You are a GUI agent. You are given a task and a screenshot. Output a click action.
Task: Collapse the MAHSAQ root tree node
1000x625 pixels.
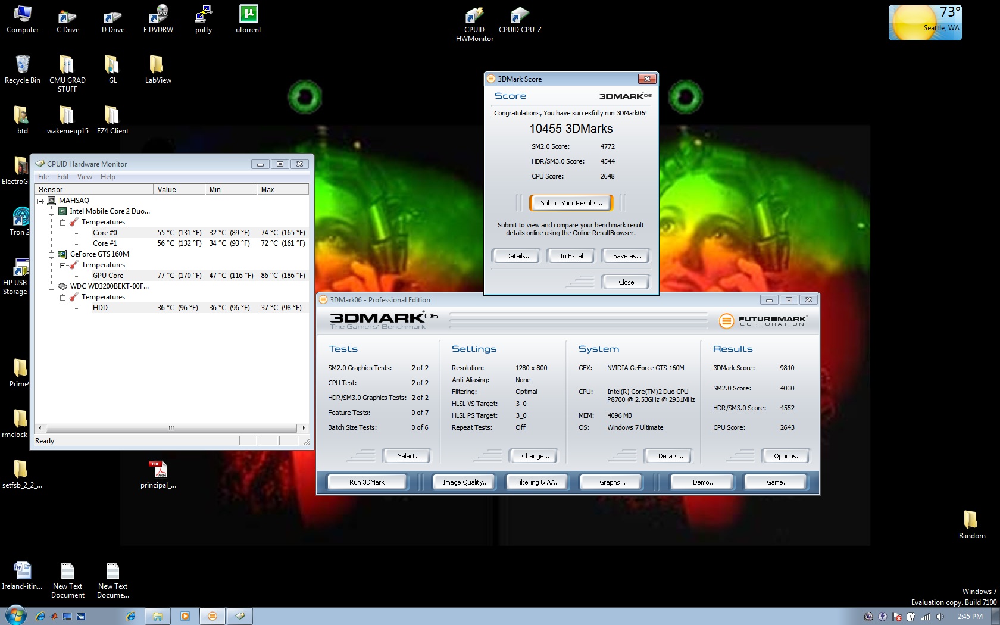pyautogui.click(x=40, y=201)
